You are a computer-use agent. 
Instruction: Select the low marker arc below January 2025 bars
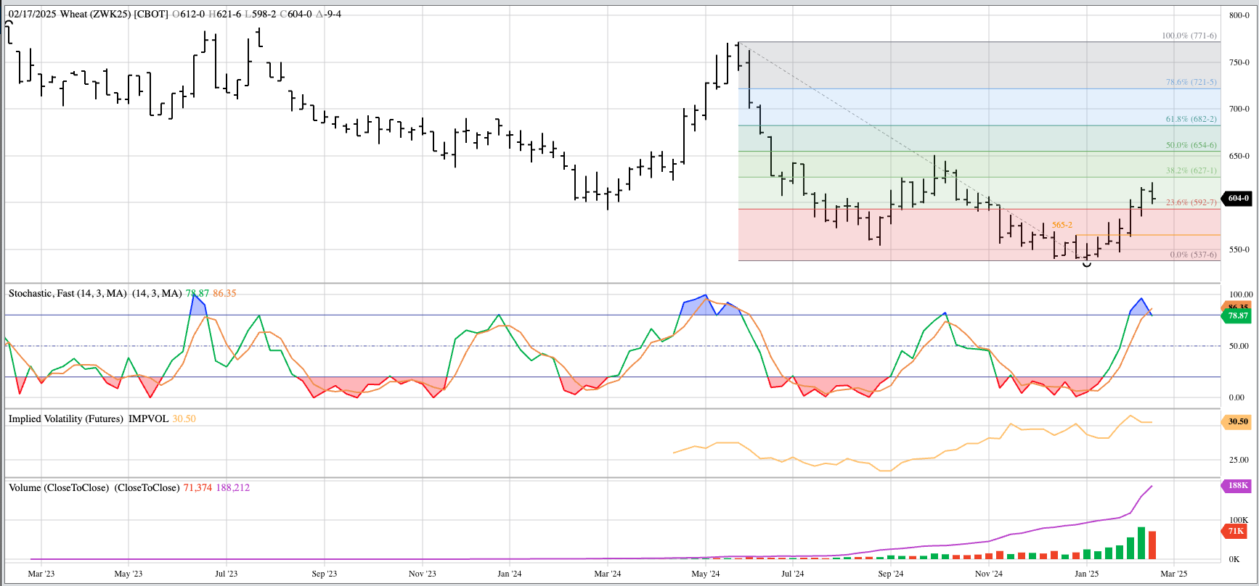pyautogui.click(x=1087, y=265)
